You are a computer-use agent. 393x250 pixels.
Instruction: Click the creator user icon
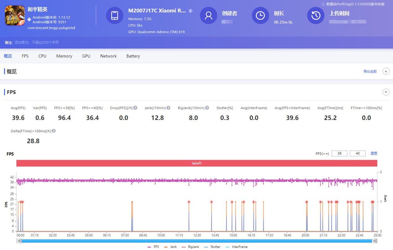coord(208,16)
